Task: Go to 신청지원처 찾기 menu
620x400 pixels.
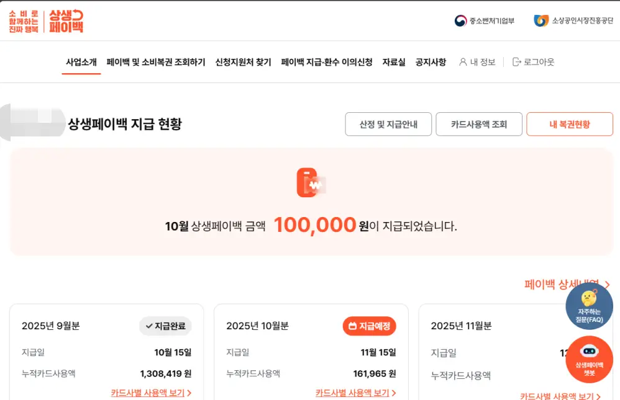Action: [x=243, y=62]
